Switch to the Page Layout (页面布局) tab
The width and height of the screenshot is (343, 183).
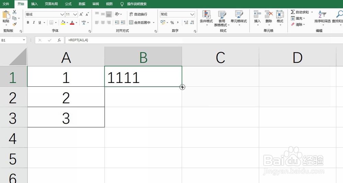click(x=51, y=4)
